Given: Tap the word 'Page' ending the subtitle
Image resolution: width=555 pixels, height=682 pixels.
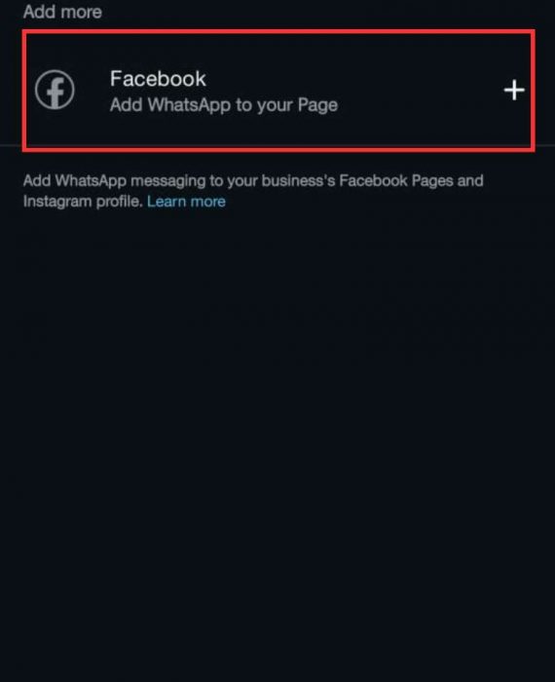Looking at the screenshot, I should click(317, 105).
